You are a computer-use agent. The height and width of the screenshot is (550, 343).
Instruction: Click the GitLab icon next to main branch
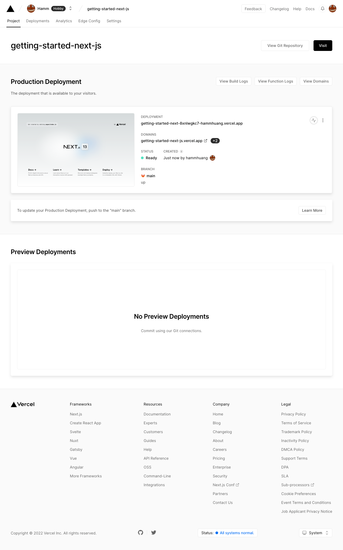pos(143,176)
